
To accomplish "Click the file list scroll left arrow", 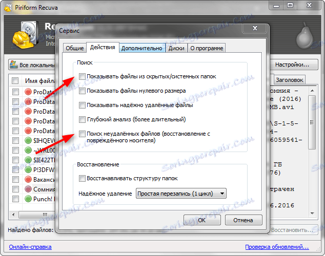I will pos(13,215).
